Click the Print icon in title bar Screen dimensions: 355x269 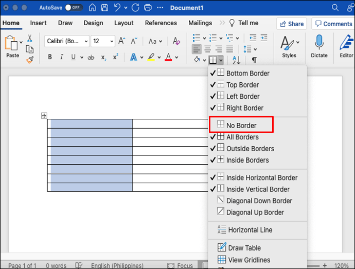(148, 8)
